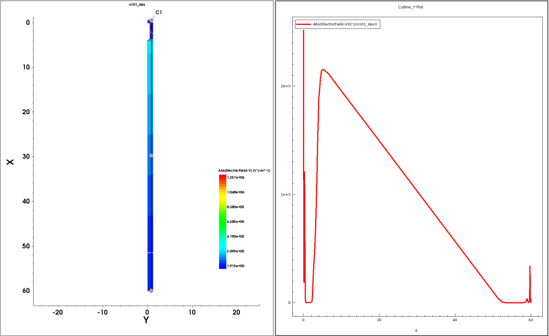
Task: Select the Abs(ElectricField-V) (V*cm^-1) legend title
Action: click(x=244, y=171)
